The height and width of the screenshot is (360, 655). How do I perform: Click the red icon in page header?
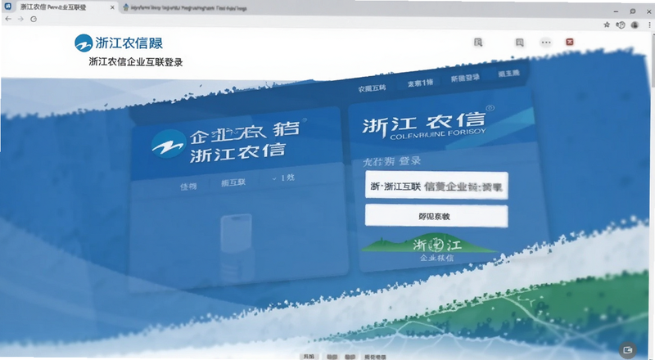(569, 42)
